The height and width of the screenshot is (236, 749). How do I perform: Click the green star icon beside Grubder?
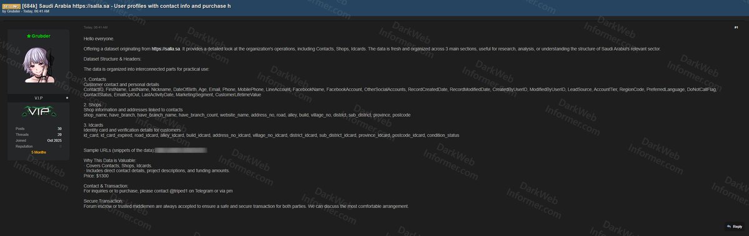(29, 36)
